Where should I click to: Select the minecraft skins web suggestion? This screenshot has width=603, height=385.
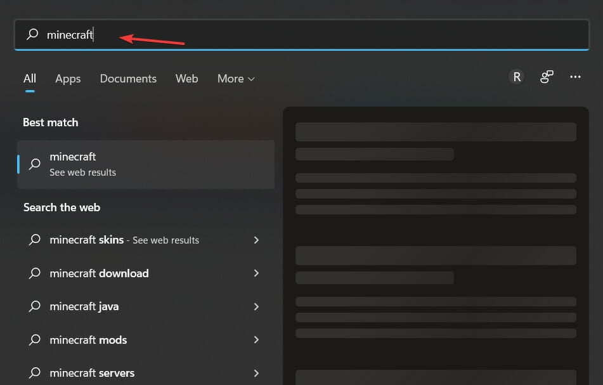145,240
